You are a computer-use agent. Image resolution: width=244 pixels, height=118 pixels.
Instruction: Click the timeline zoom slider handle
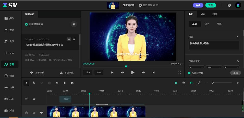pyautogui.click(x=213, y=83)
